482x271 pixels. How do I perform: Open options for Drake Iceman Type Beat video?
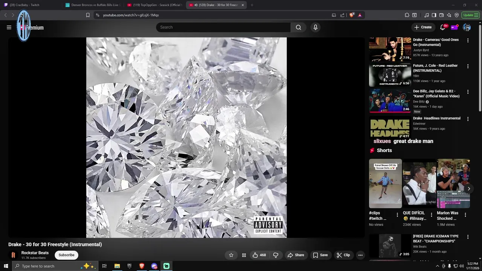[468, 237]
